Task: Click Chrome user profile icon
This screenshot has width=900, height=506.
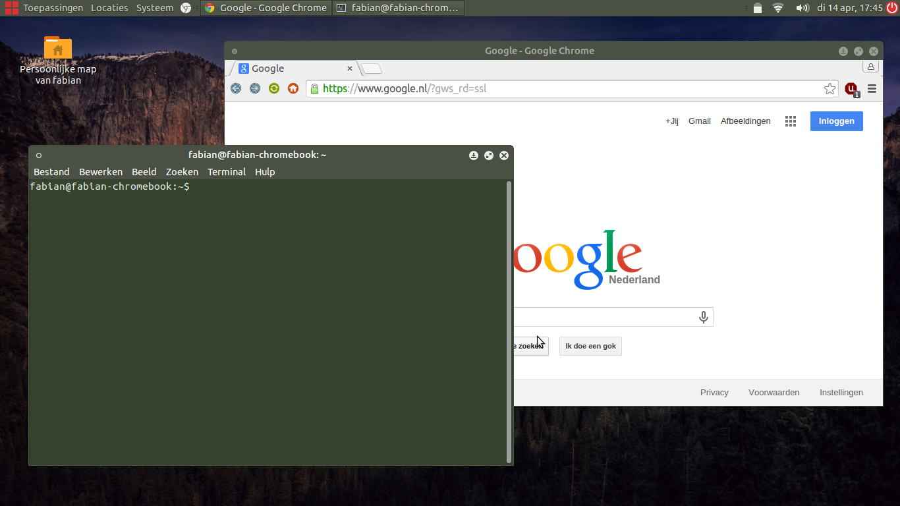Action: click(871, 67)
